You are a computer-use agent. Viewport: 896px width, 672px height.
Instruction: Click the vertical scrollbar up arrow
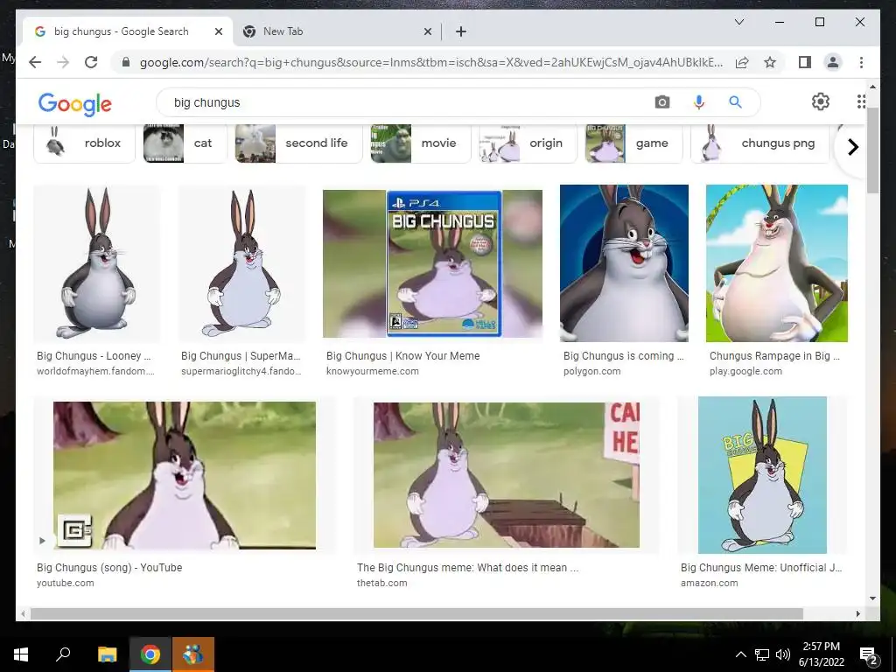(872, 87)
